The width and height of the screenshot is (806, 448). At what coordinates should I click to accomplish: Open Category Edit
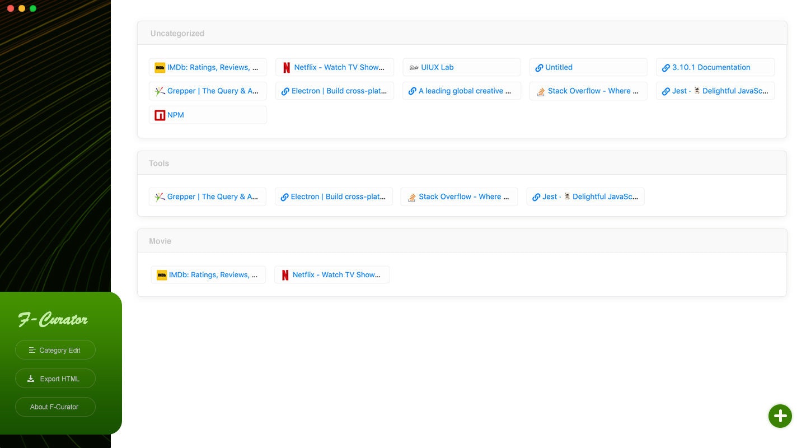click(x=55, y=350)
